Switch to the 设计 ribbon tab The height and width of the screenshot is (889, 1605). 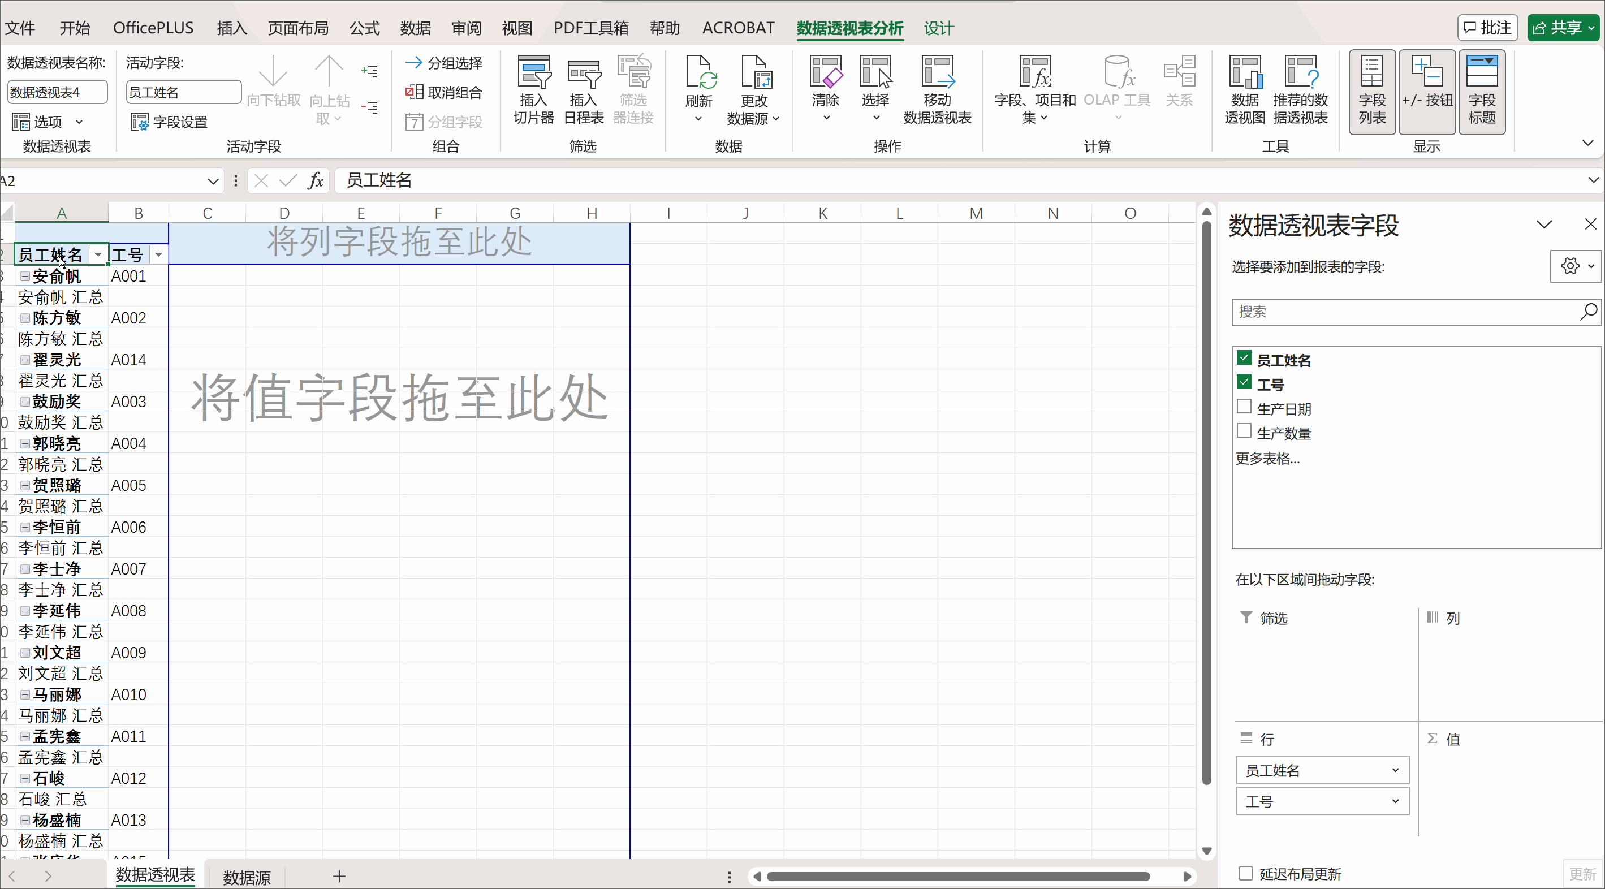tap(938, 28)
